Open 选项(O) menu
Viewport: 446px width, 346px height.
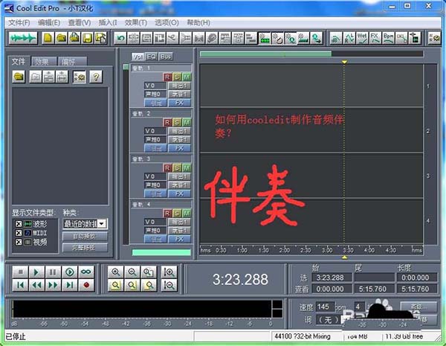167,23
